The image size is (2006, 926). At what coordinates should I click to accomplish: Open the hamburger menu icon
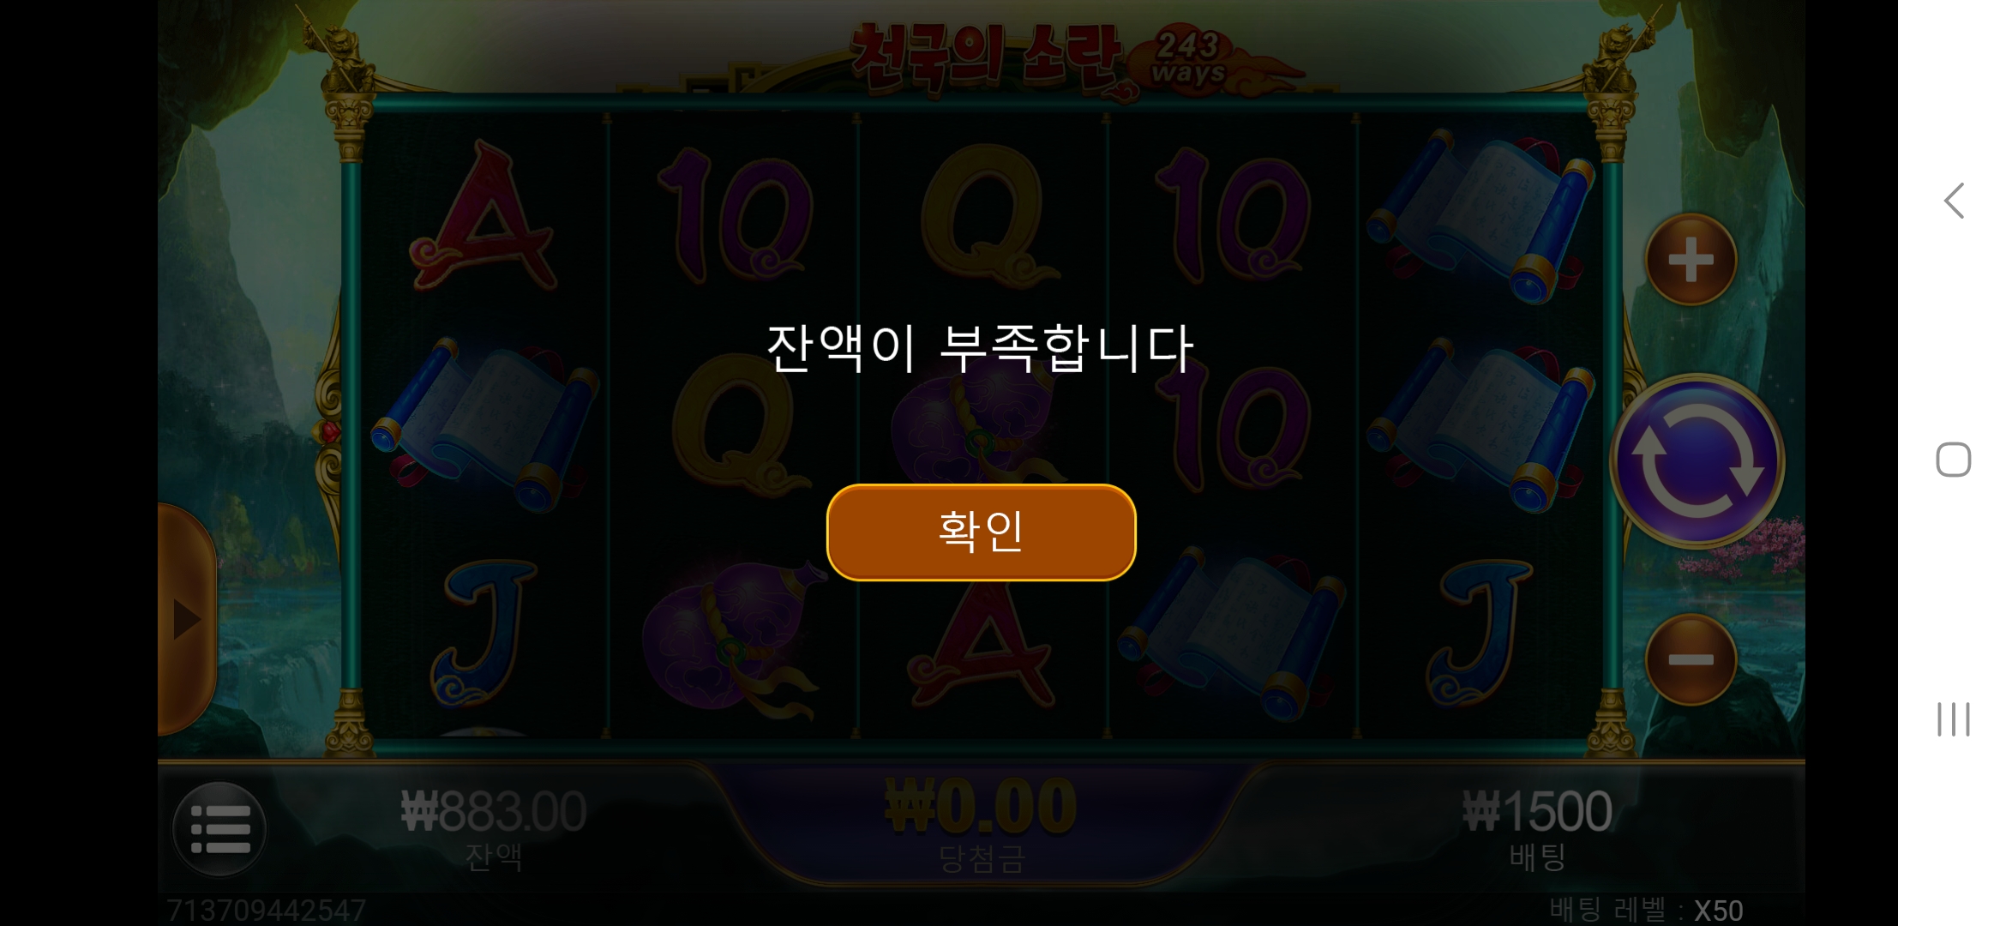point(219,828)
